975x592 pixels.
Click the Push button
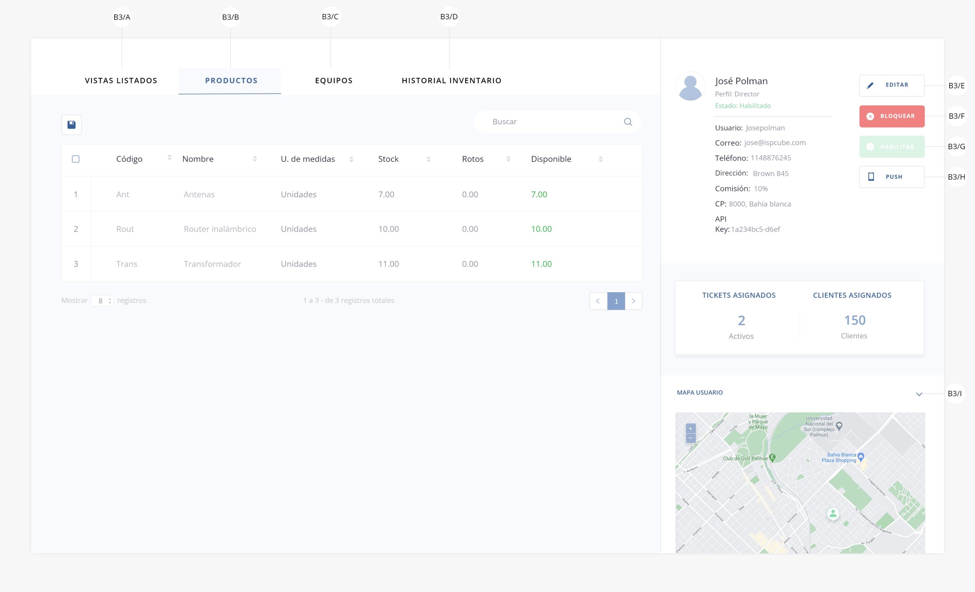coord(892,177)
